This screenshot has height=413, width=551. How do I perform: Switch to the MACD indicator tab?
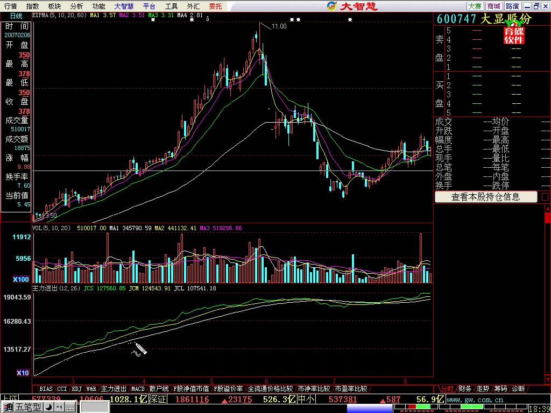click(x=138, y=389)
